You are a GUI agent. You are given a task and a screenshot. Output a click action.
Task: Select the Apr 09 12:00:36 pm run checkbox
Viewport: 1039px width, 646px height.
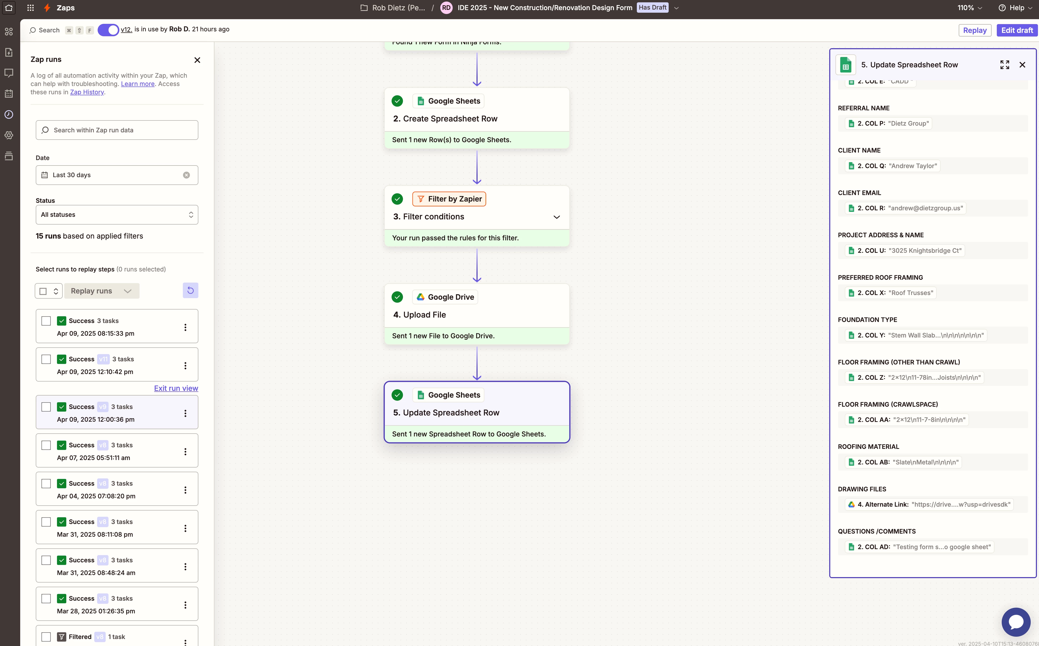click(x=46, y=407)
